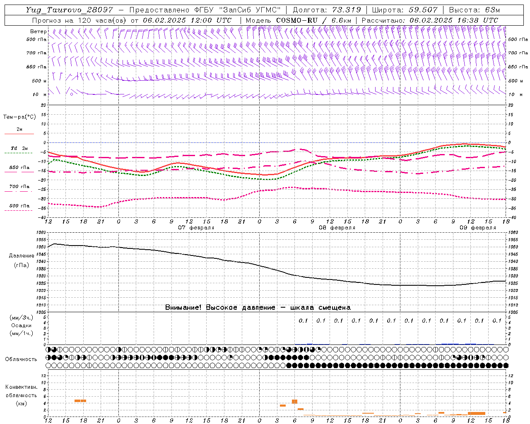Click the '(мм/1ч.)' precipitation unit label

(x=21, y=333)
